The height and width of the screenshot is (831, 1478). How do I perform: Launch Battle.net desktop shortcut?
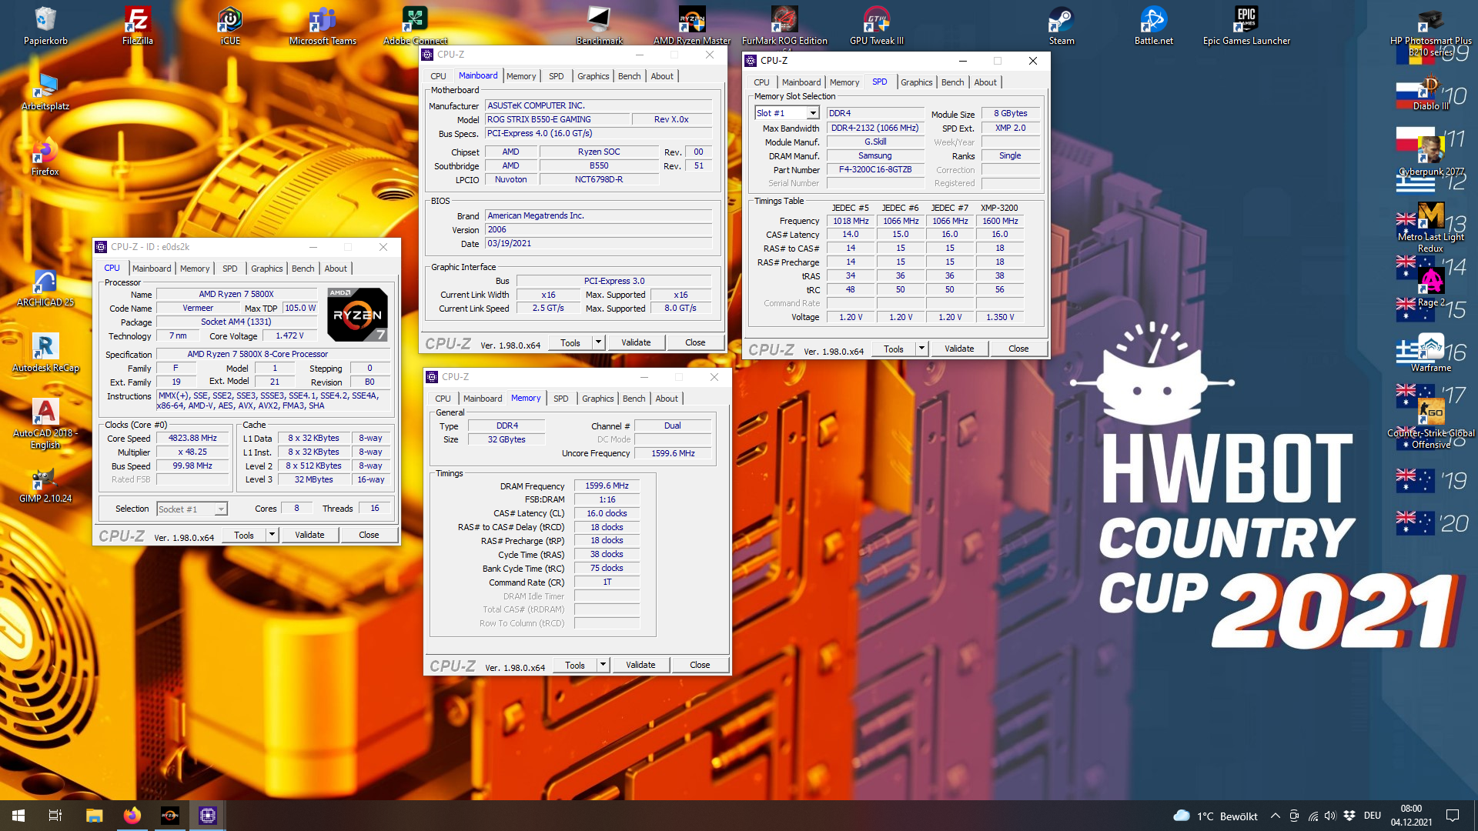pos(1154,25)
